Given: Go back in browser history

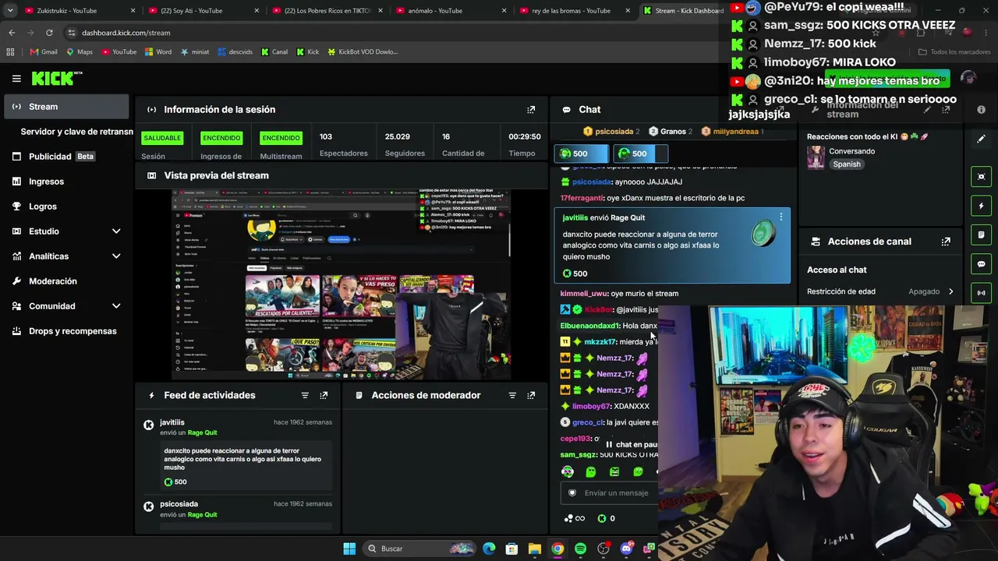Looking at the screenshot, I should point(12,33).
